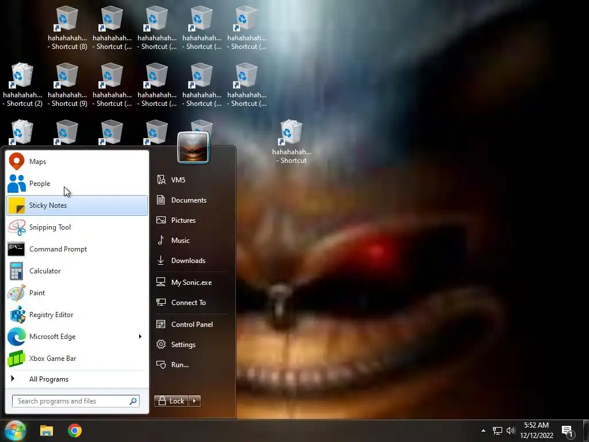Open the clock showing 5:52 AM
Image resolution: width=589 pixels, height=442 pixels.
point(537,430)
